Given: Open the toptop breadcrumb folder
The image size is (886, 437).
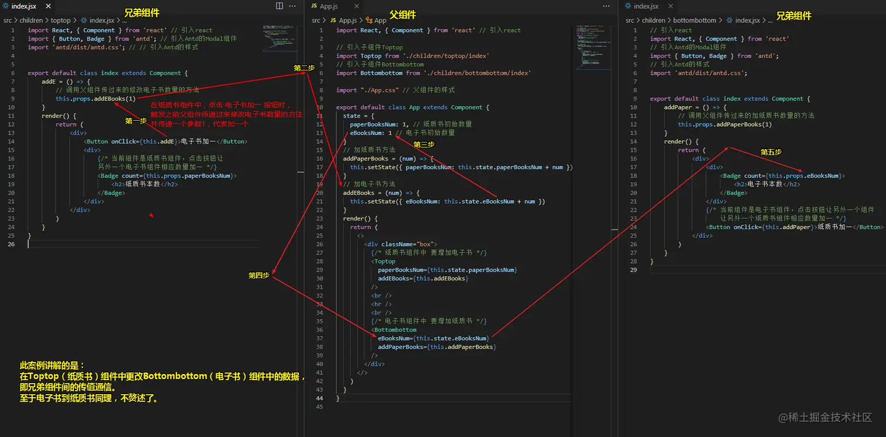Looking at the screenshot, I should tap(61, 20).
